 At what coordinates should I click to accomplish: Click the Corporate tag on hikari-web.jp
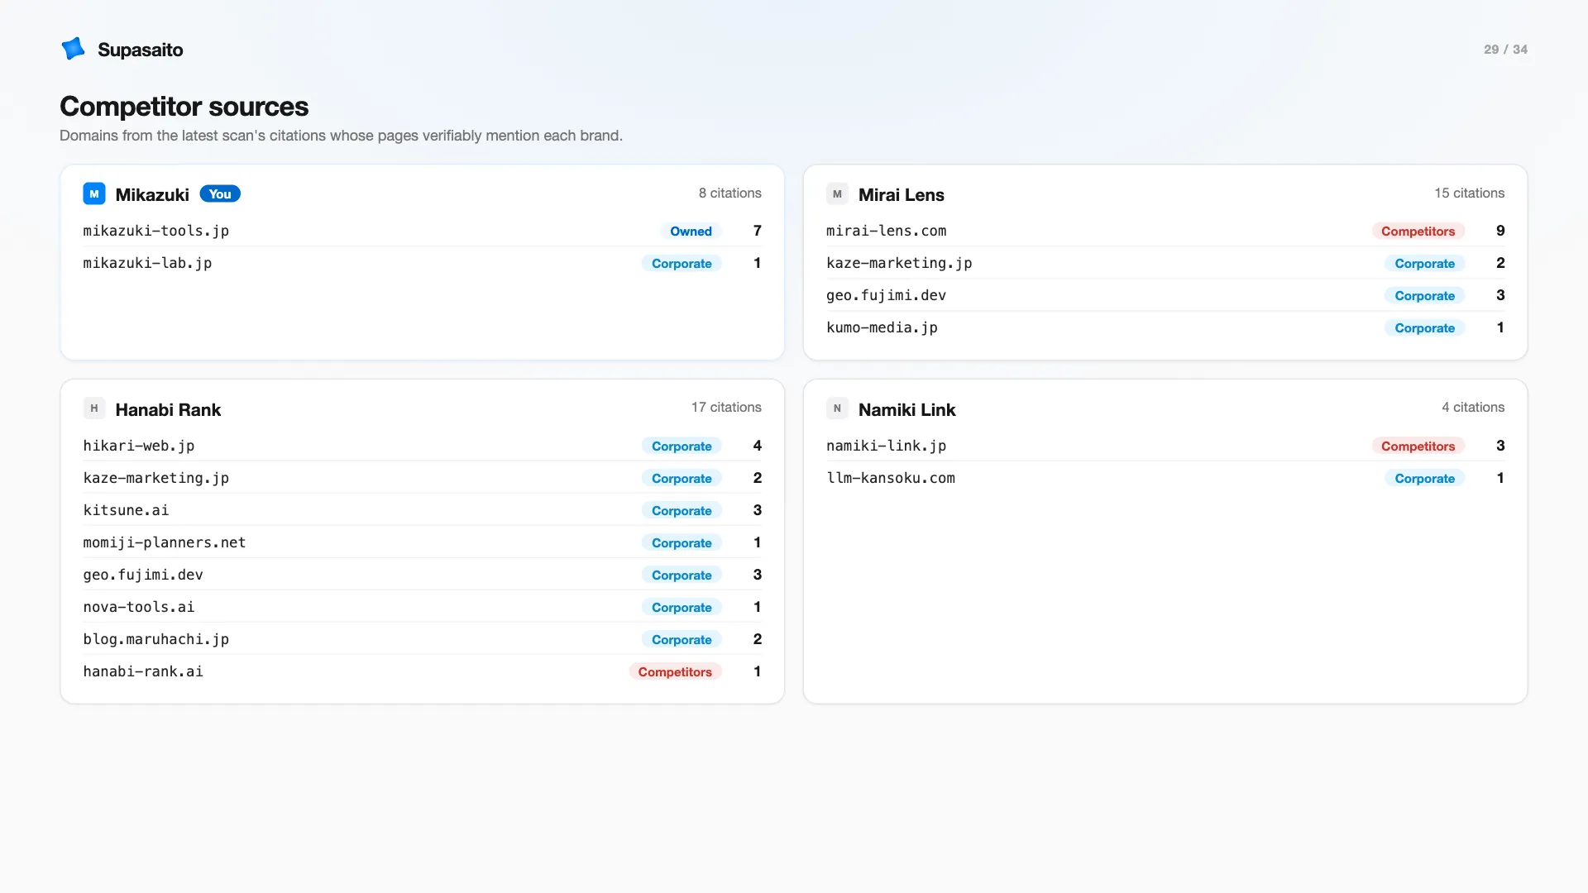click(682, 446)
